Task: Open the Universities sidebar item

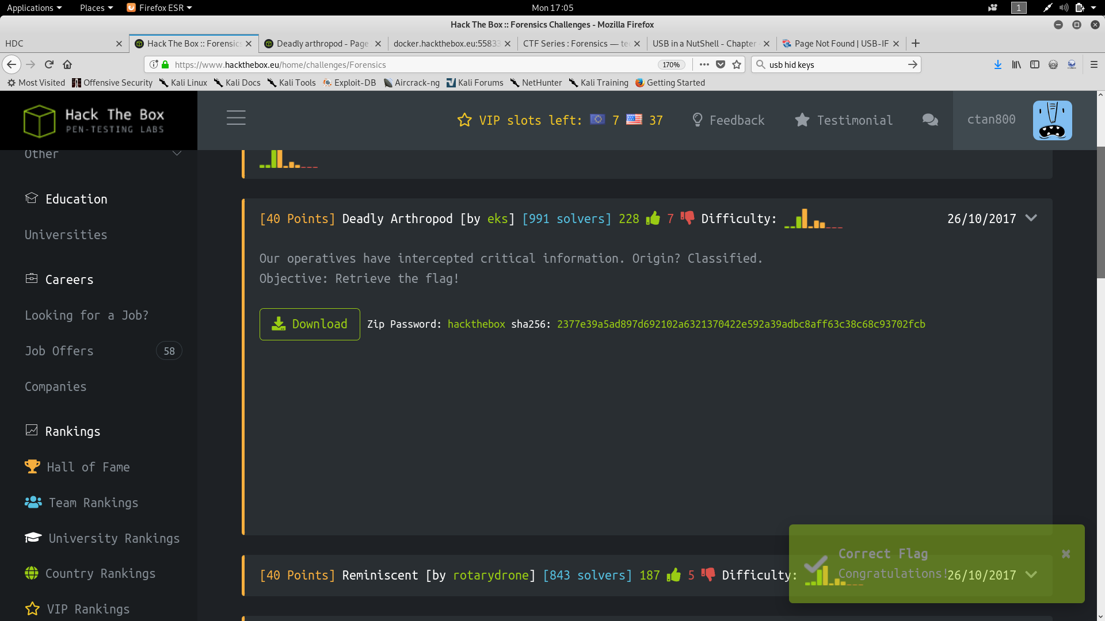Action: click(66, 235)
